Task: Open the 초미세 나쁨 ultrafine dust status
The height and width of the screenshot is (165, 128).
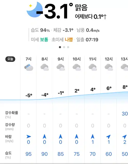Action: coord(62,39)
